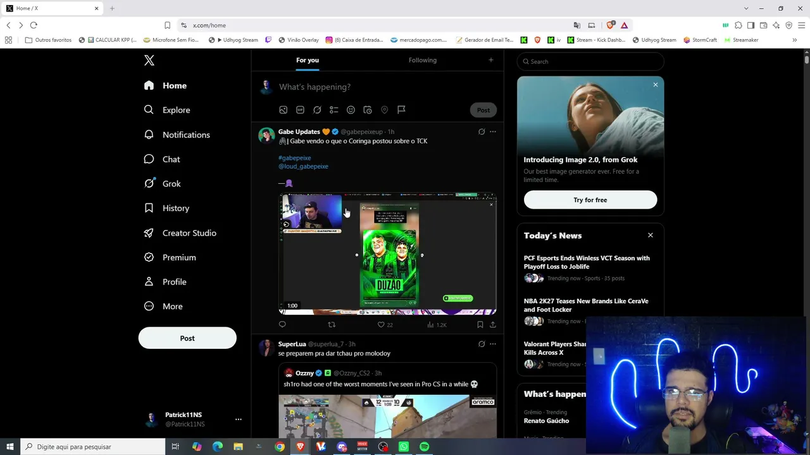The image size is (810, 455).
Task: Click the X search field
Action: pyautogui.click(x=590, y=61)
